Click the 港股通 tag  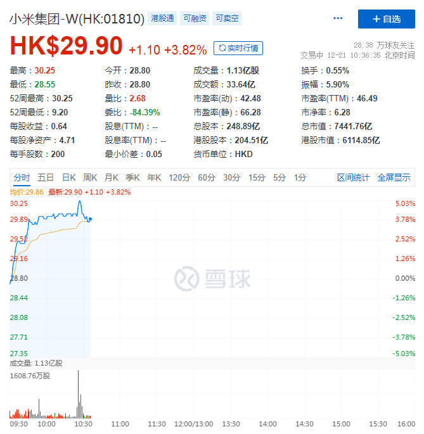(x=162, y=18)
